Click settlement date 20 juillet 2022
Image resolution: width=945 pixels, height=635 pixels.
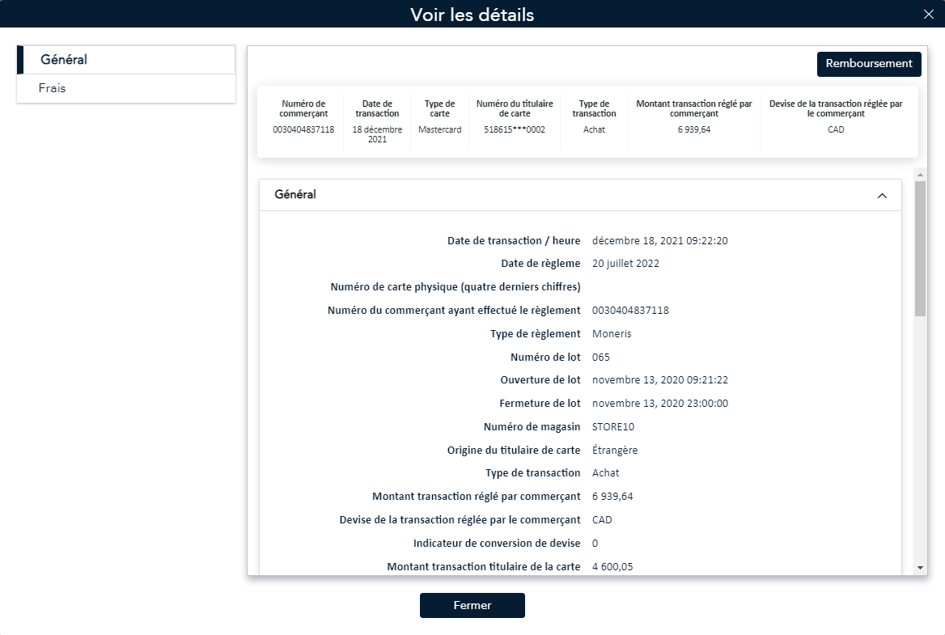click(625, 264)
